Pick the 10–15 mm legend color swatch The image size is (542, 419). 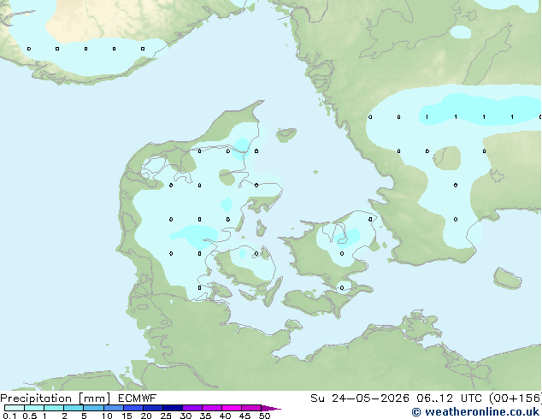[113, 408]
